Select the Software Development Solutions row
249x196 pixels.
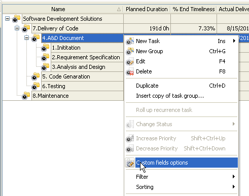73,19
